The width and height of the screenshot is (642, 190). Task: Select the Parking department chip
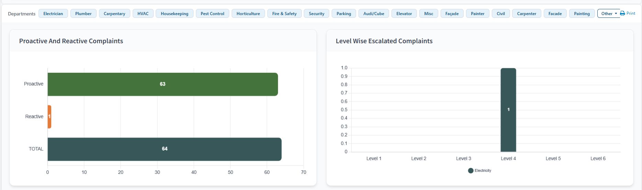[344, 14]
